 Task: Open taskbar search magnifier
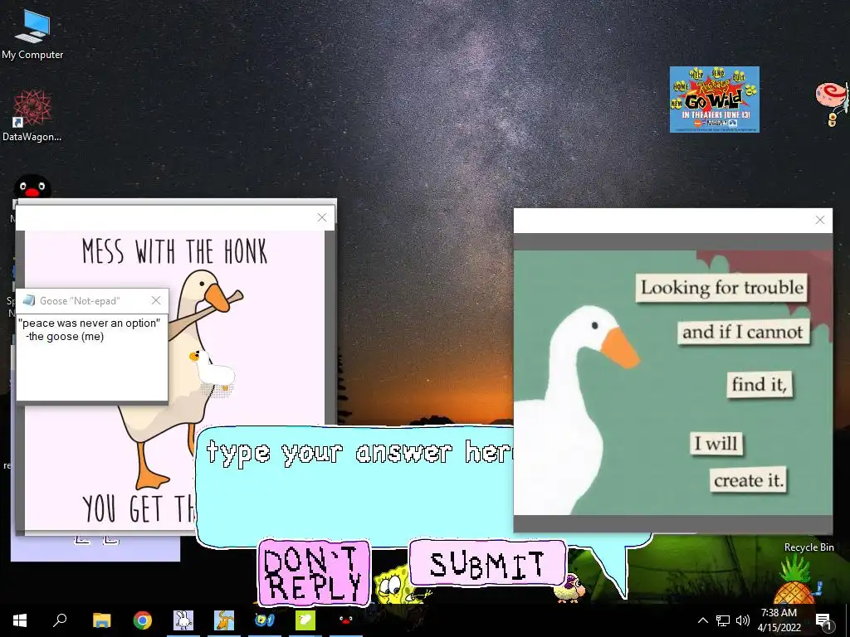coord(60,620)
